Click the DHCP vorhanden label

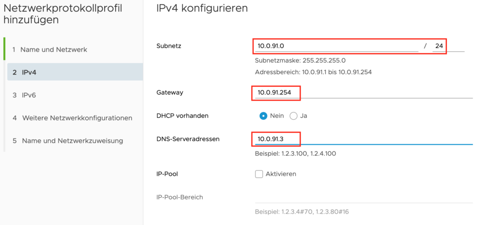[x=183, y=116]
